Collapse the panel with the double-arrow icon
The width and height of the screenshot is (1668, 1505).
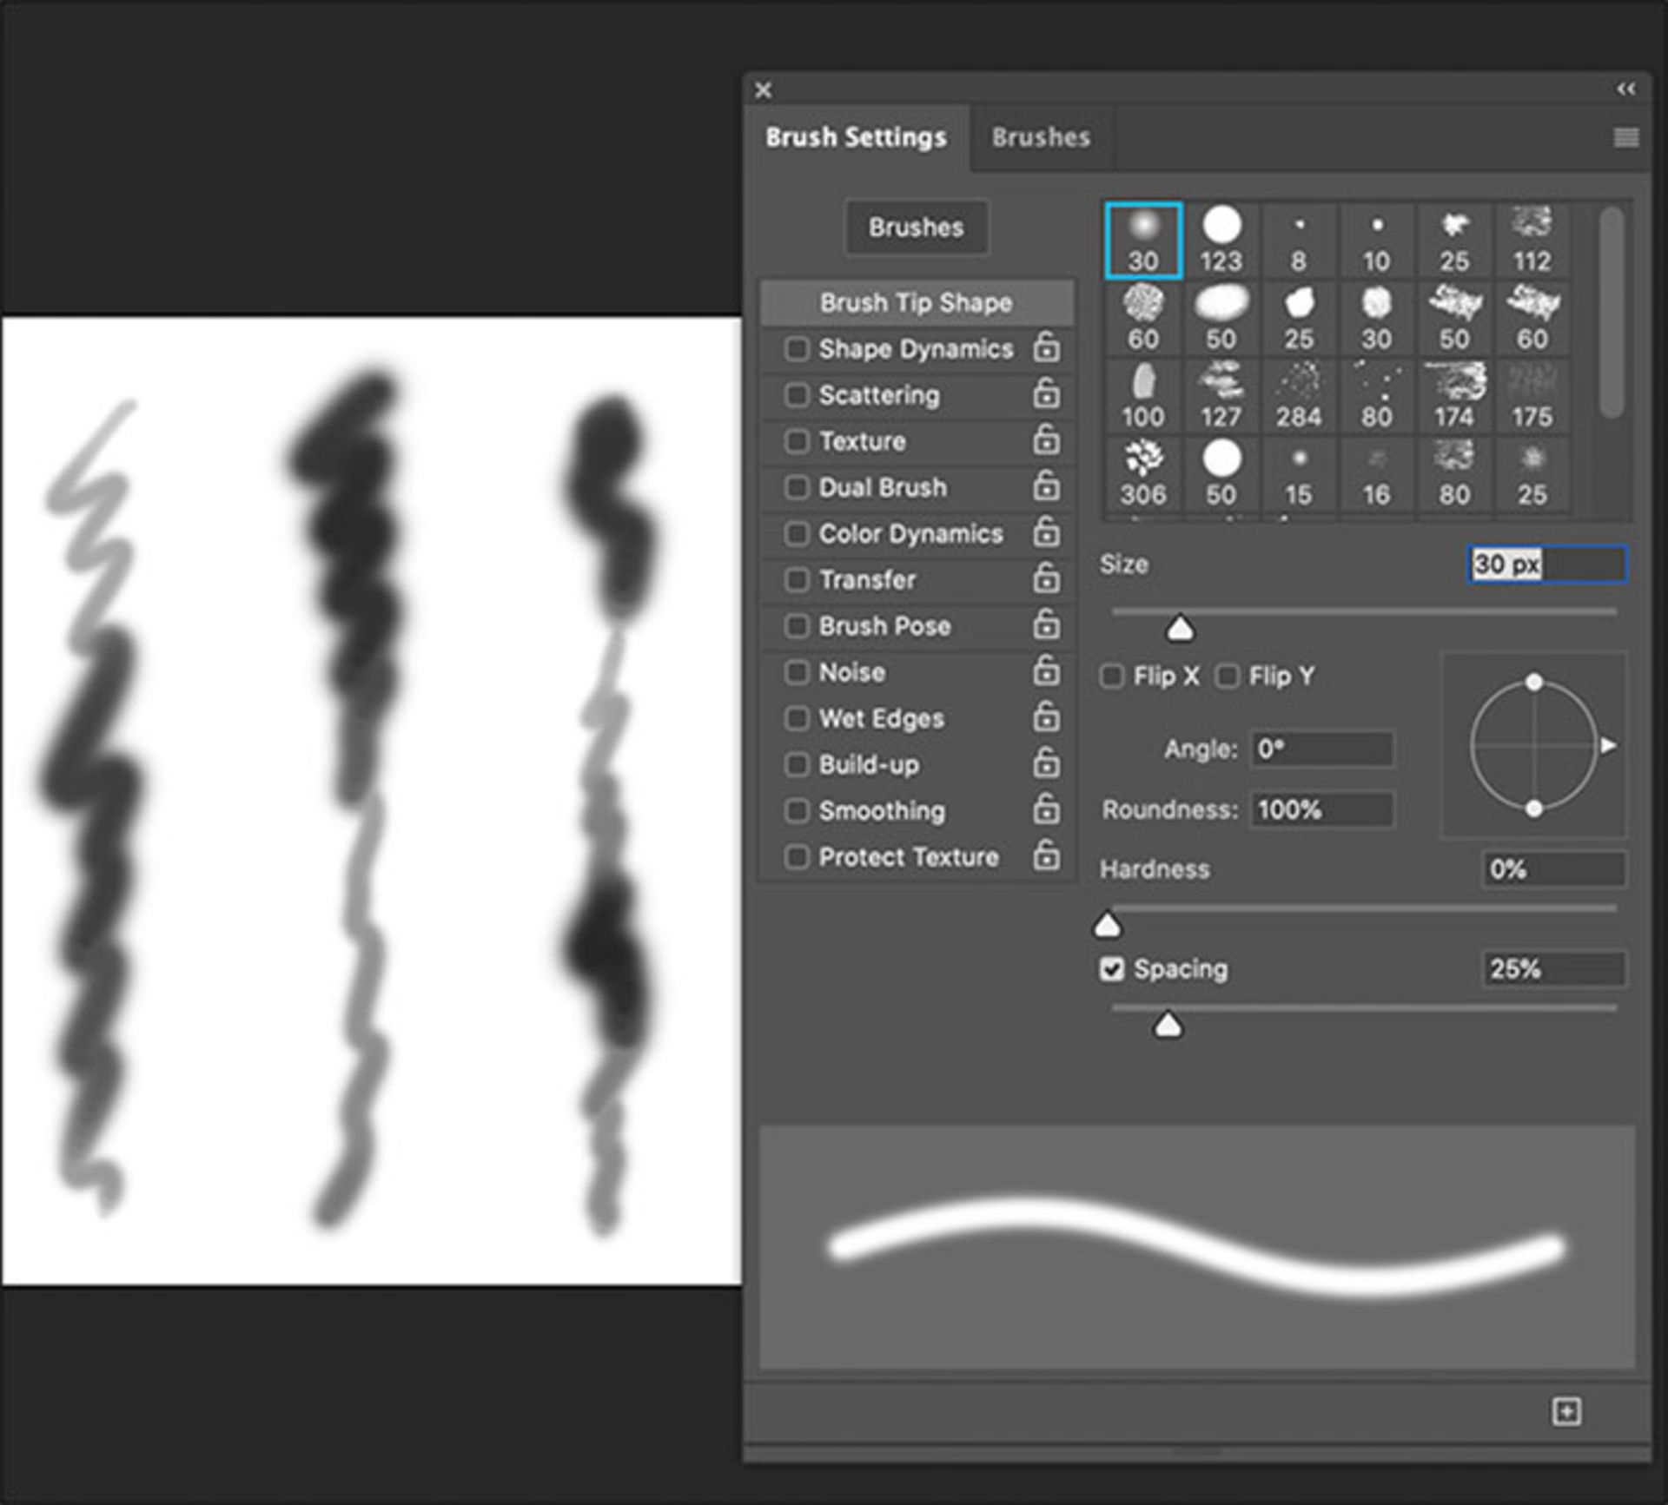click(x=1625, y=89)
